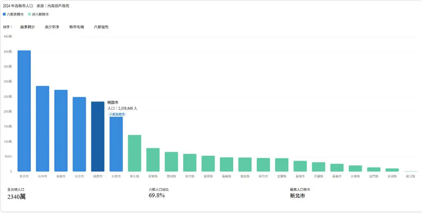422x213 pixels.
Task: Click the 花蓮縣 bar
Action: (x=319, y=167)
